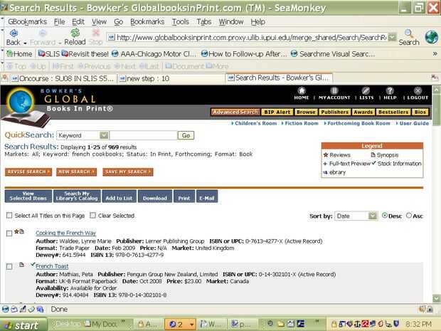Click the Search magnifier toolbar icon
This screenshot has height=331, width=441.
point(409,33)
